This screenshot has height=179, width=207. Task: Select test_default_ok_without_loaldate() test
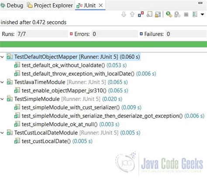tap(70, 65)
